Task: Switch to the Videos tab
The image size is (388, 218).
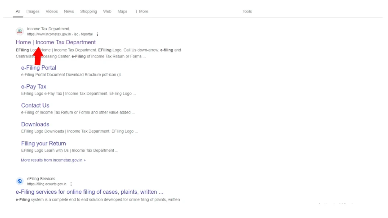Action: [x=52, y=11]
